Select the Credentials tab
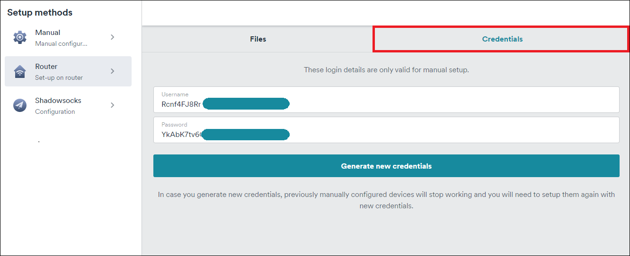Image resolution: width=630 pixels, height=256 pixels. pyautogui.click(x=502, y=39)
